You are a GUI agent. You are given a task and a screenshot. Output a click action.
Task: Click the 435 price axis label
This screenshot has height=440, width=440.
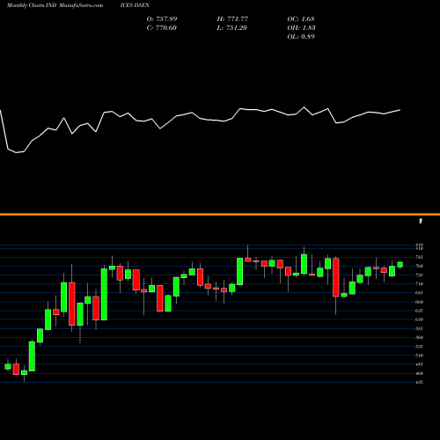(420, 382)
